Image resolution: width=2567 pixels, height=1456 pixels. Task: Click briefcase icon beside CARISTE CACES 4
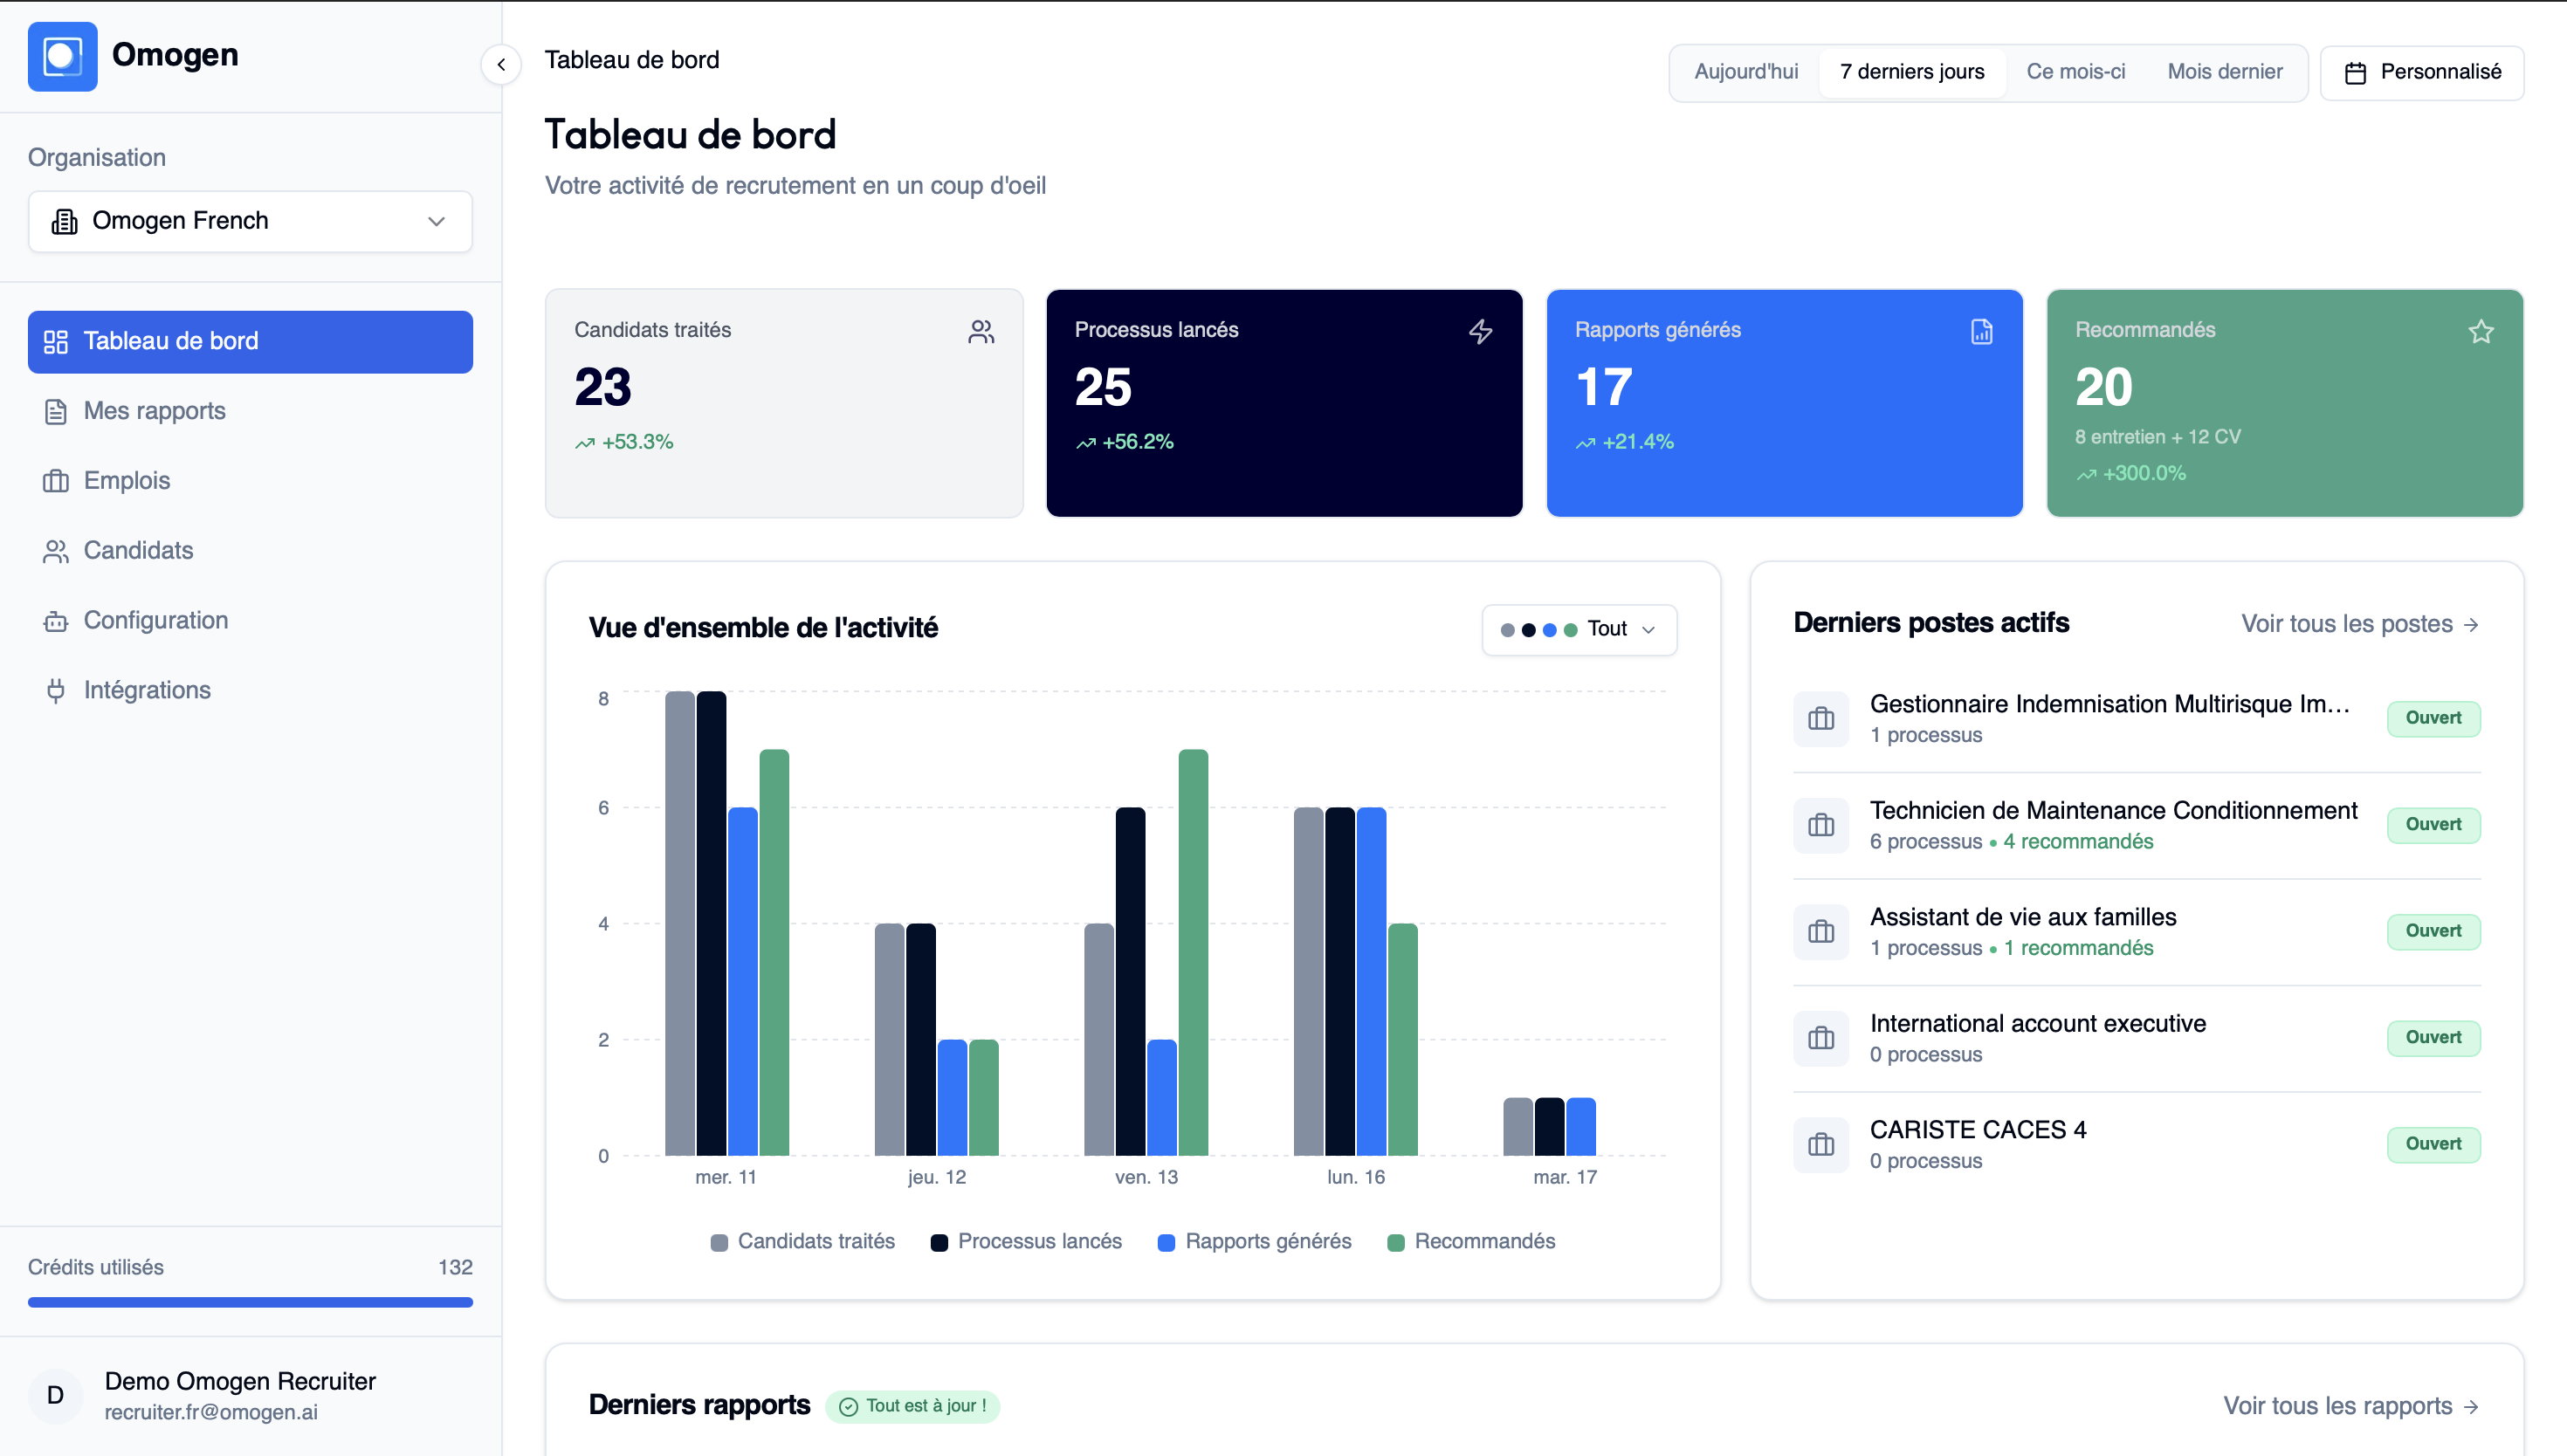tap(1821, 1144)
